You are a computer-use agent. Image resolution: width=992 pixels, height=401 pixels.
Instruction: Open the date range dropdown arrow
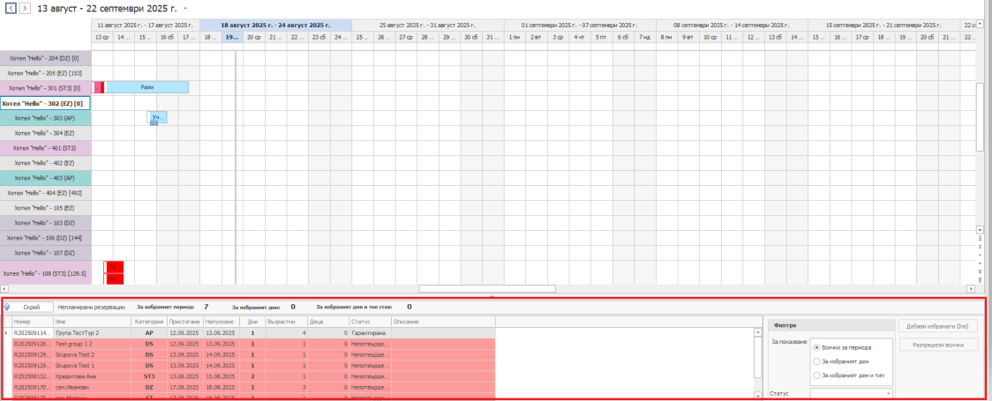(x=184, y=8)
